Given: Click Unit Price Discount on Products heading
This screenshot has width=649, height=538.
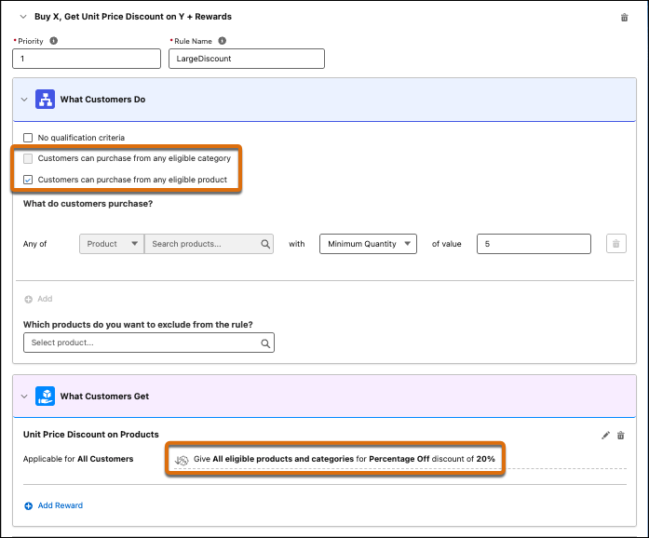Looking at the screenshot, I should [91, 434].
